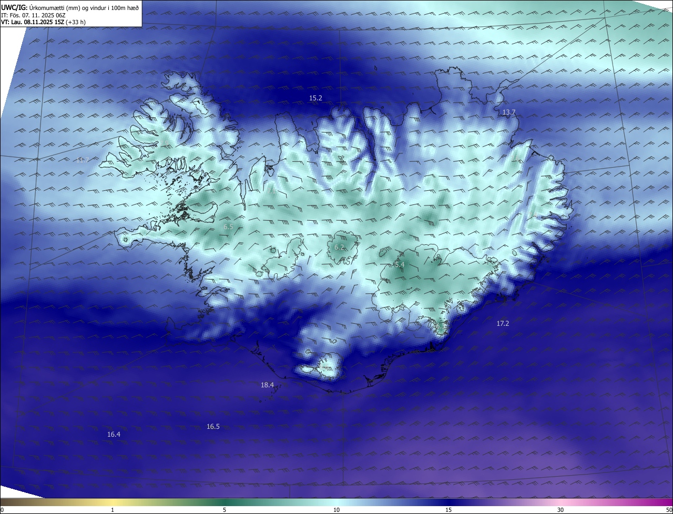The width and height of the screenshot is (673, 514).
Task: Select the 10 tick label on the colorbar
Action: click(x=336, y=510)
